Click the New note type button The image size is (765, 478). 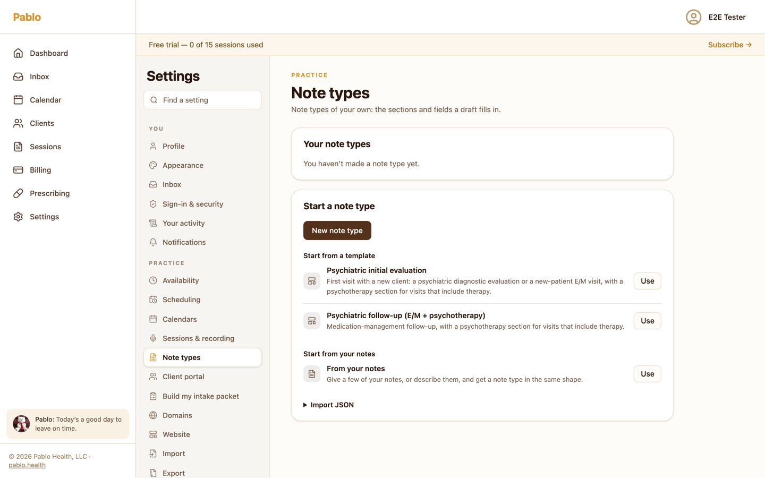(x=337, y=231)
